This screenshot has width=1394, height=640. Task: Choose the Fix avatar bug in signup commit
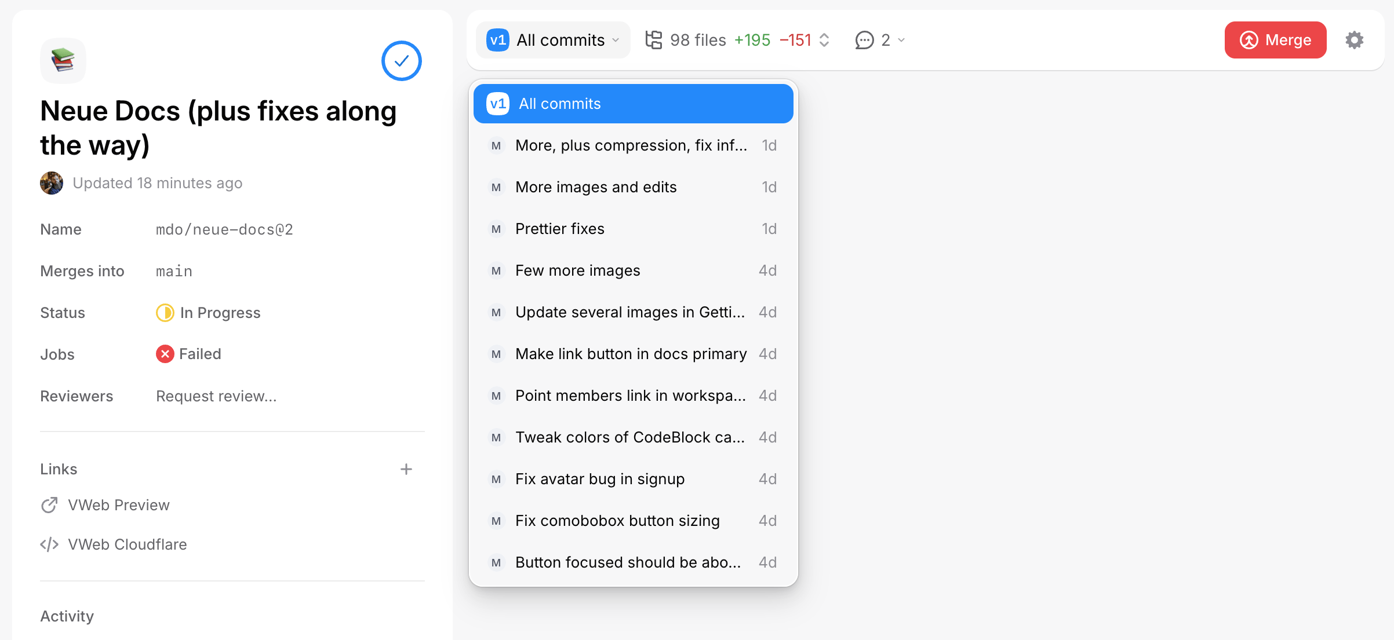click(x=633, y=479)
